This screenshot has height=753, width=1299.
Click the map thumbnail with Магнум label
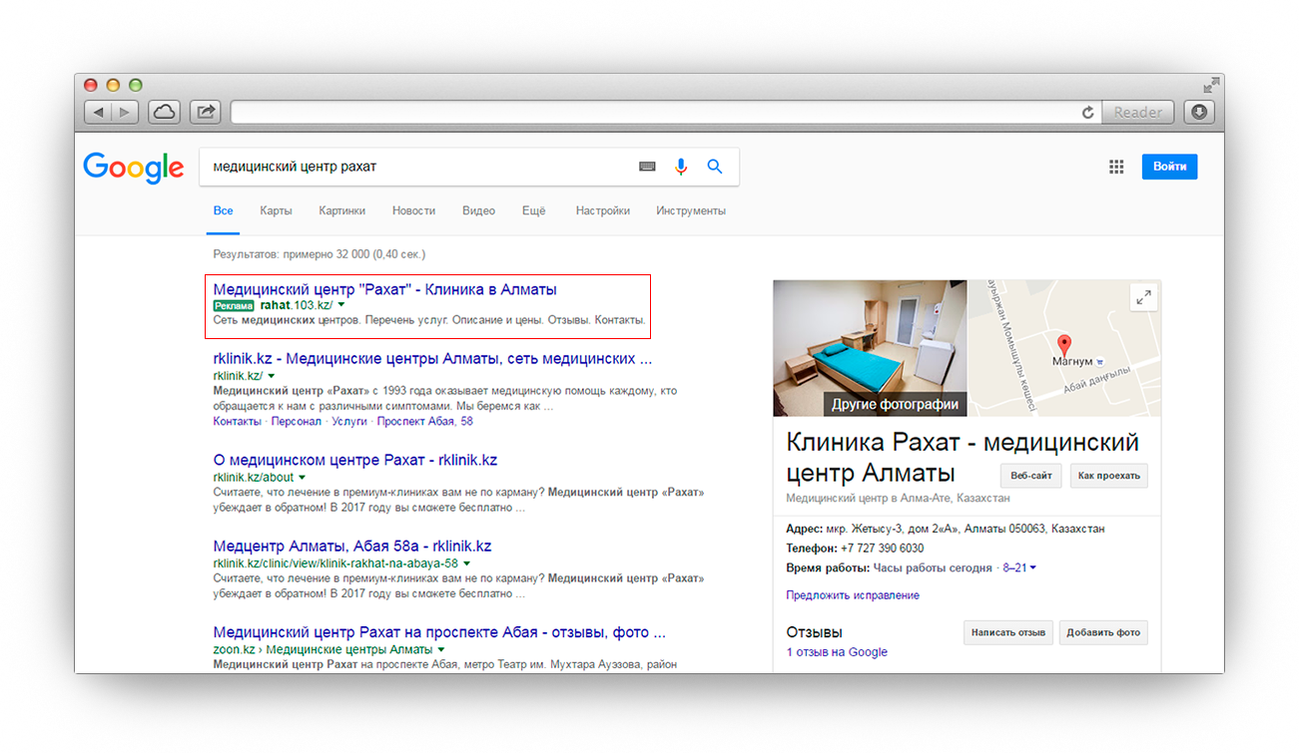pyautogui.click(x=1064, y=348)
